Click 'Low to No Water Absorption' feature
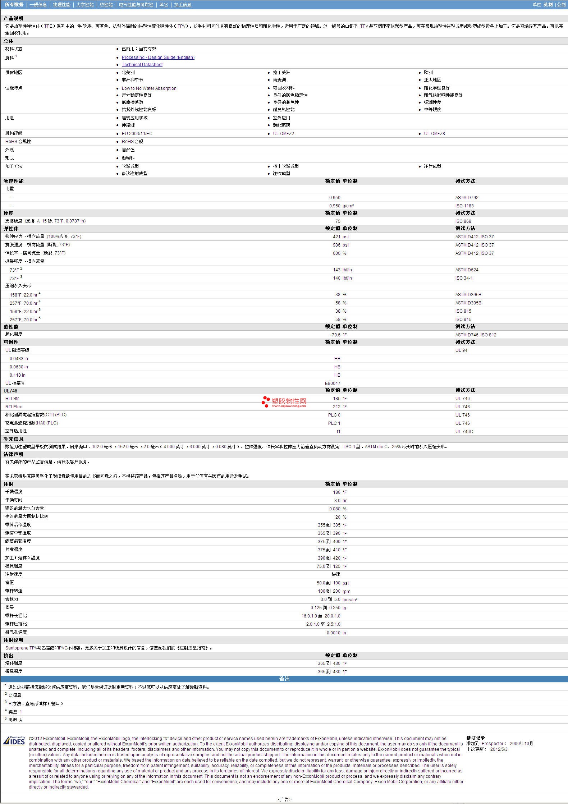 (x=149, y=88)
